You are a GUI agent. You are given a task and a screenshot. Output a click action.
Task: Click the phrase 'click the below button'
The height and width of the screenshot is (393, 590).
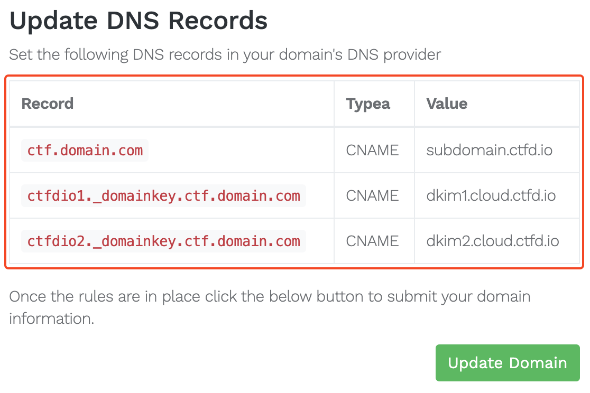[x=284, y=296]
